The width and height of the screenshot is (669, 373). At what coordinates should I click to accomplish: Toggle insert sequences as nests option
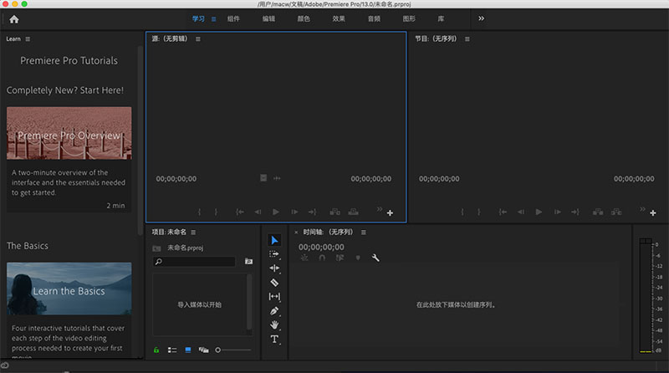click(304, 258)
